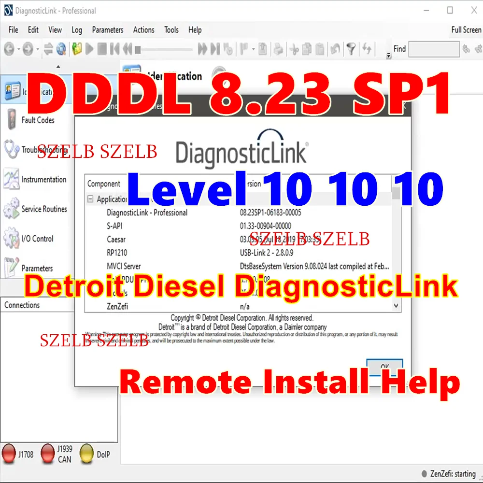The height and width of the screenshot is (483, 483).
Task: Click the flag marker toolbar icon
Action: click(x=244, y=49)
